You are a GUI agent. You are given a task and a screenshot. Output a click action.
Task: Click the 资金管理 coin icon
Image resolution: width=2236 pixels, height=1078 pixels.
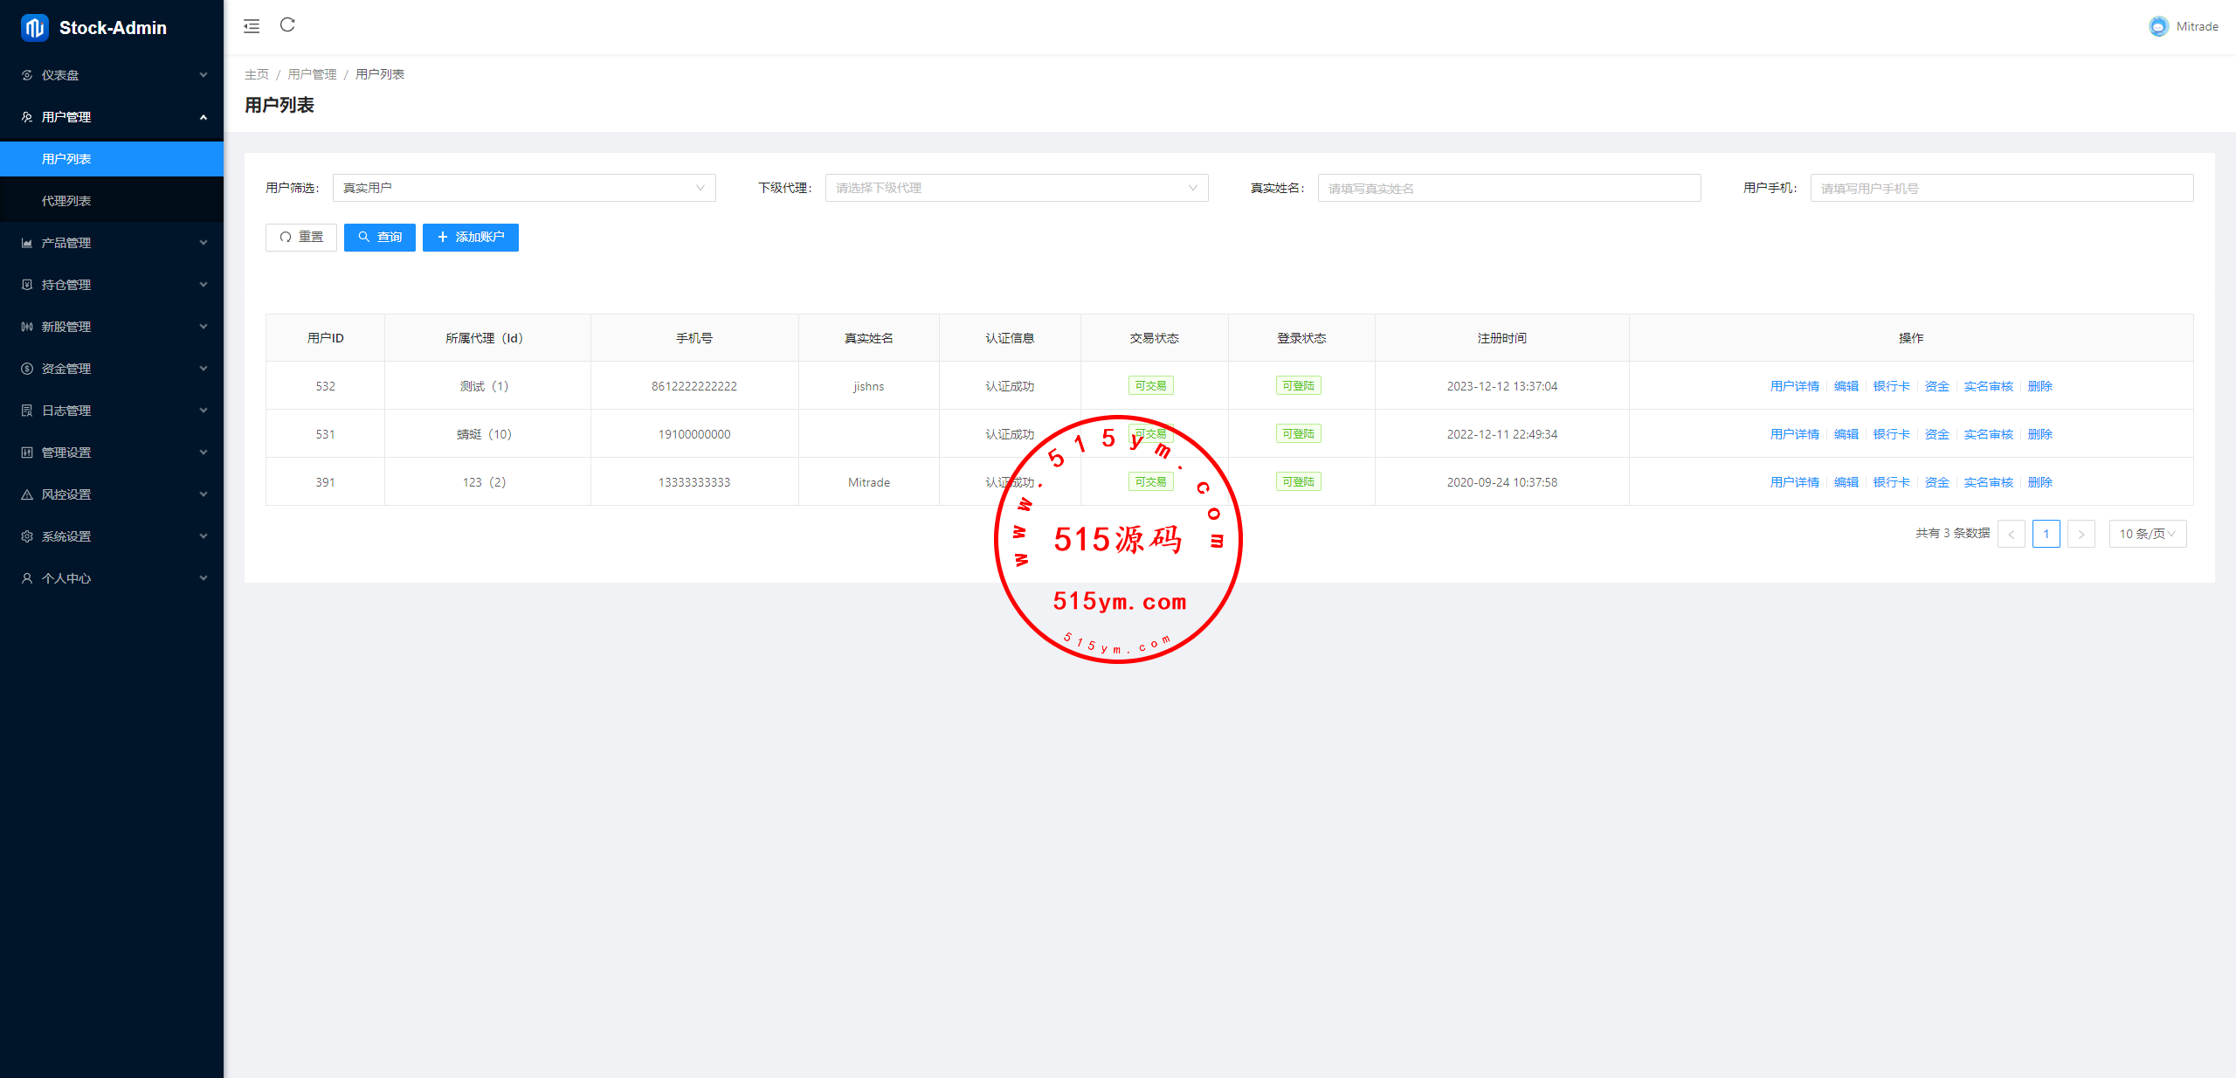tap(27, 369)
